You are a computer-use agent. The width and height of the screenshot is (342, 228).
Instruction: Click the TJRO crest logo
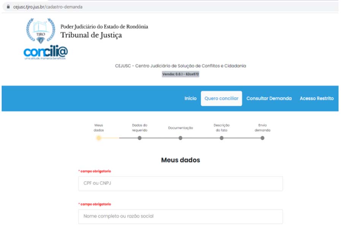point(40,31)
